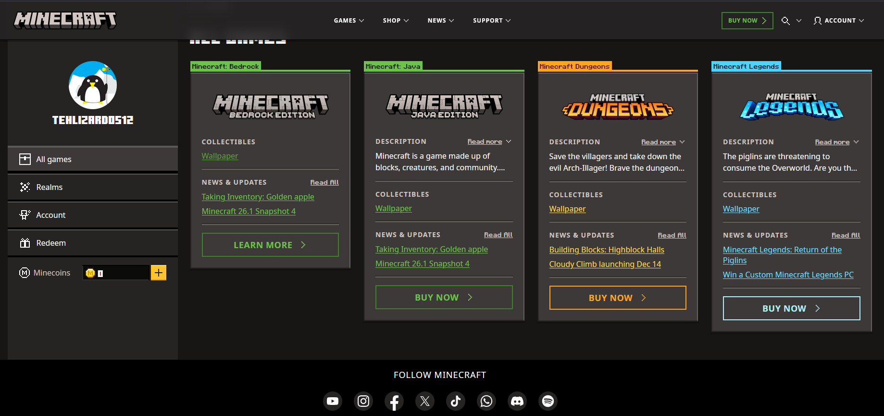
Task: Click the Instagram icon in footer
Action: (x=363, y=401)
